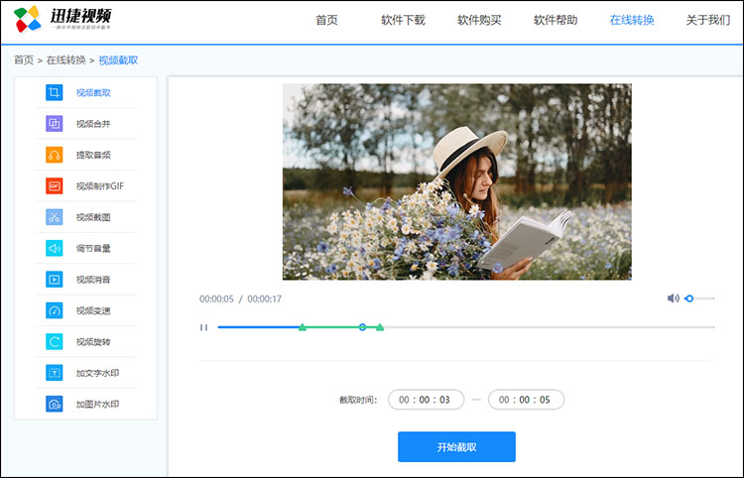
Task: Click the volume slider handle
Action: pyautogui.click(x=689, y=299)
